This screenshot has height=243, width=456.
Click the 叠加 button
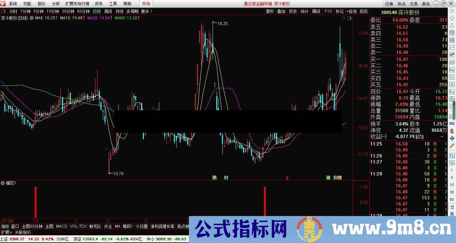[281, 11]
